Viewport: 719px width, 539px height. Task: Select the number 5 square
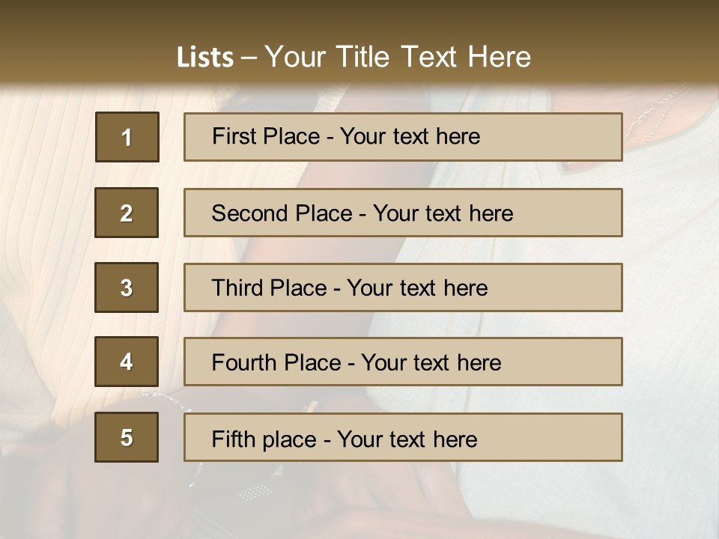(x=127, y=437)
